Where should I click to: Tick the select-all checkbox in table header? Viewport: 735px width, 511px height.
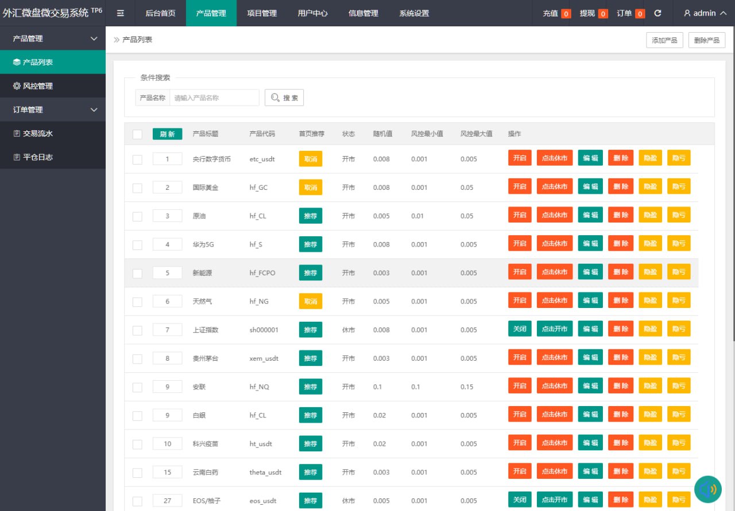(x=137, y=134)
